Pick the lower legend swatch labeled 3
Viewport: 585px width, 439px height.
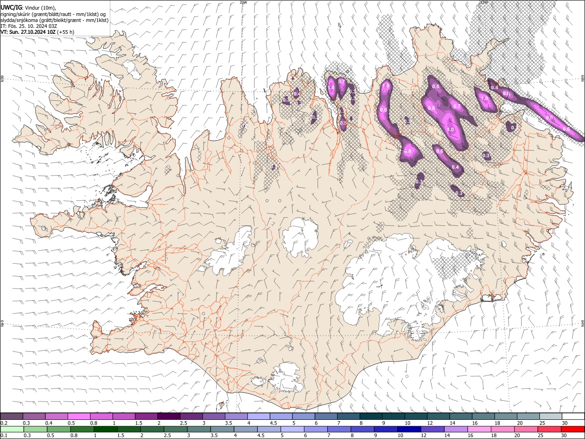199,429
